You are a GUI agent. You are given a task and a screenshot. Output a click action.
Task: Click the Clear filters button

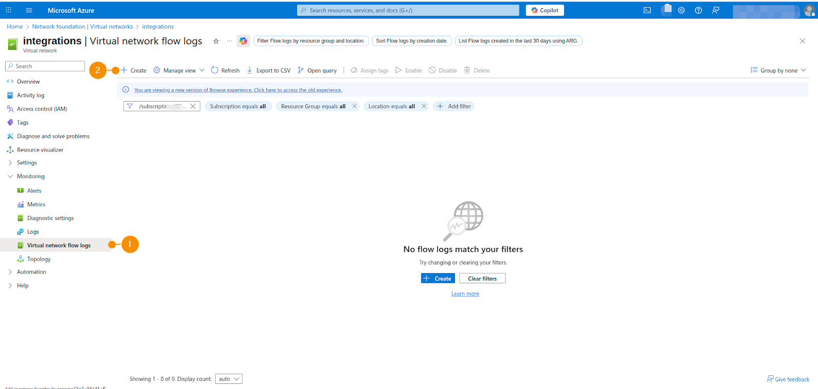(x=482, y=279)
